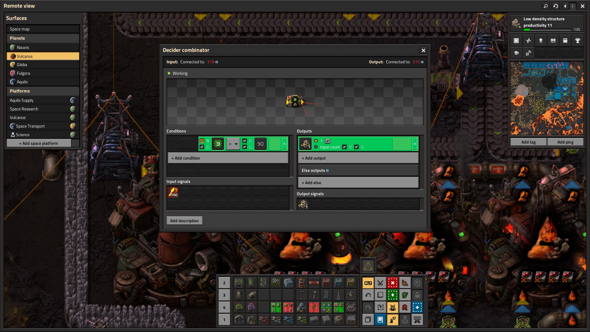Select the red wire tool
Screen dimensions: 590x332
coord(405,307)
